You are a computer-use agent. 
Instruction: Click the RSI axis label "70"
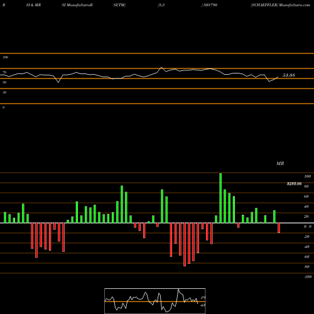4,72
